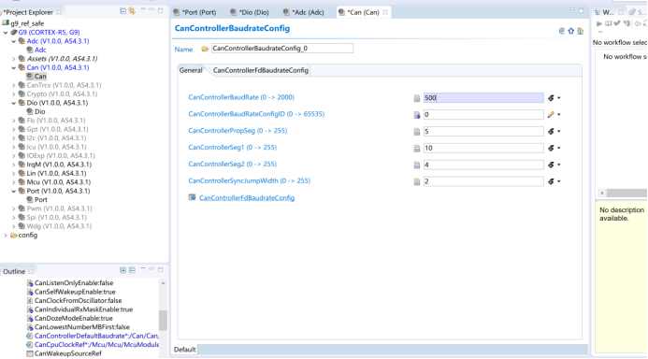Open dropdown arrow next to CanControllerBaudRate
The height and width of the screenshot is (359, 648).
pos(559,98)
